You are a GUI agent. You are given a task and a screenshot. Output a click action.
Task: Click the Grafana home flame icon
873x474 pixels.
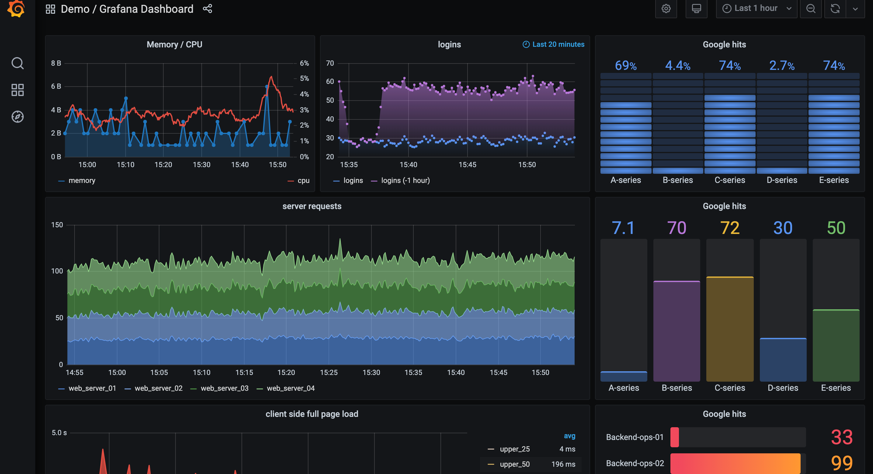16,9
